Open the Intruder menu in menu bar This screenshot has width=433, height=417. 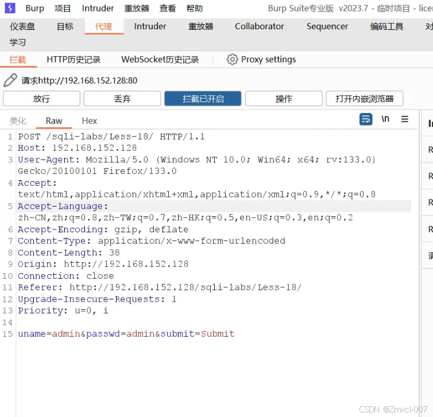(98, 8)
